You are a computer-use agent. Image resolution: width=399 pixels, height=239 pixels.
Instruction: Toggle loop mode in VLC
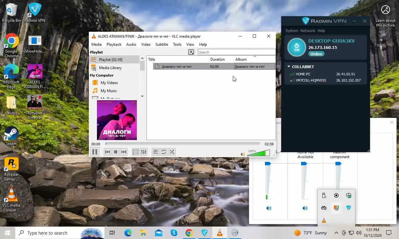[164, 152]
